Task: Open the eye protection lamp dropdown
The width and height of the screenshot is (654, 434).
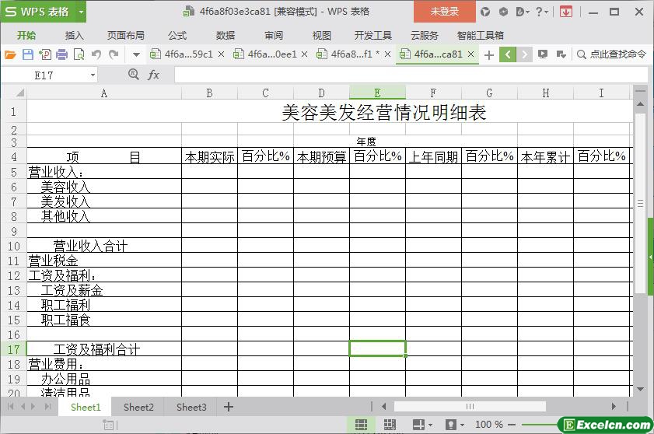Action: [x=455, y=425]
